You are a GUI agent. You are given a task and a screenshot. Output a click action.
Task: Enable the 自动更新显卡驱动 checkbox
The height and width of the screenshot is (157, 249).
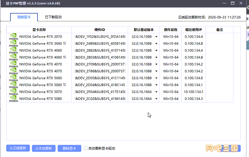click(x=86, y=148)
